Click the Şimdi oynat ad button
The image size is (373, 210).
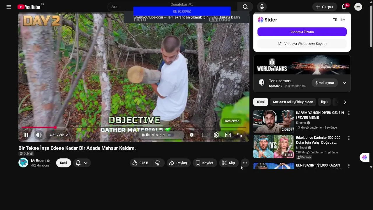[x=325, y=83]
